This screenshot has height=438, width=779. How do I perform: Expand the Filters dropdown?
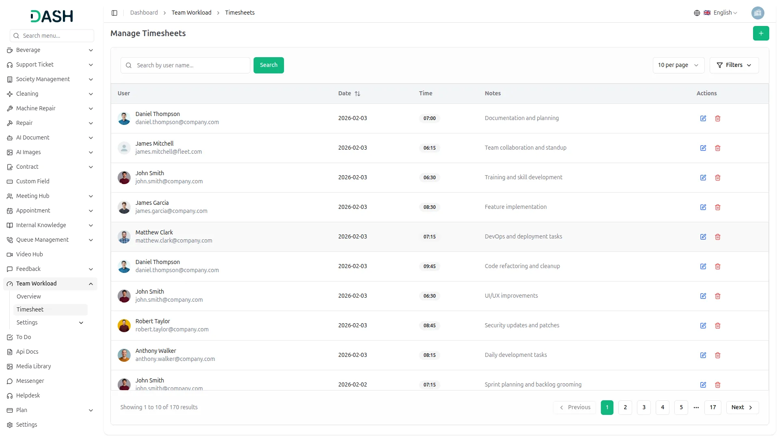(734, 65)
